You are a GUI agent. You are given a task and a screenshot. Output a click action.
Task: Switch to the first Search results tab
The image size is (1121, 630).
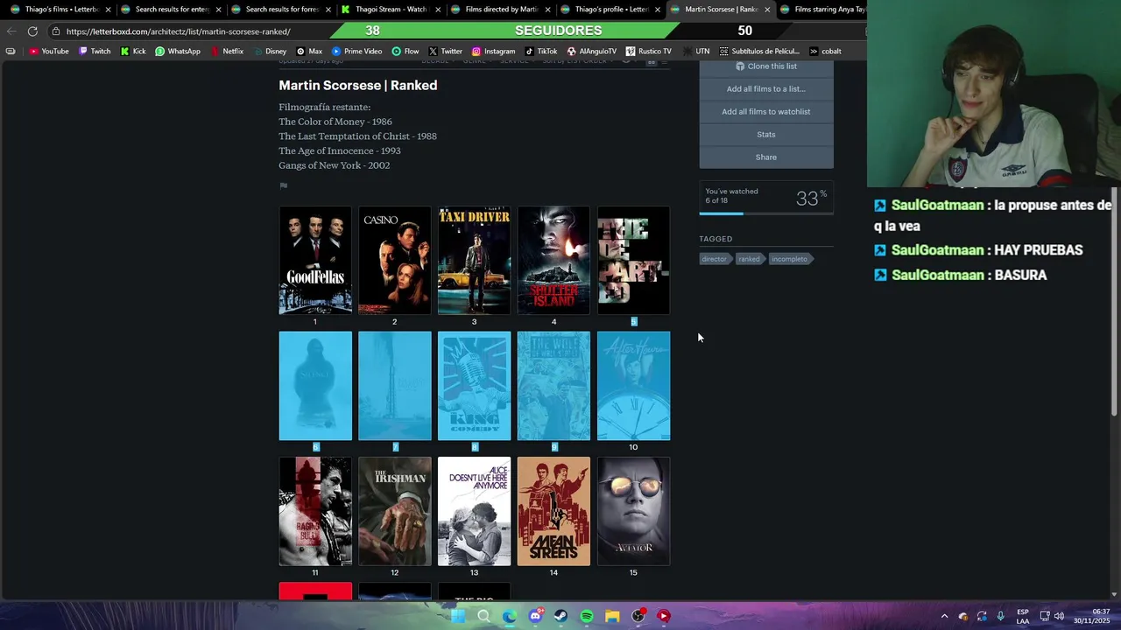tap(172, 10)
